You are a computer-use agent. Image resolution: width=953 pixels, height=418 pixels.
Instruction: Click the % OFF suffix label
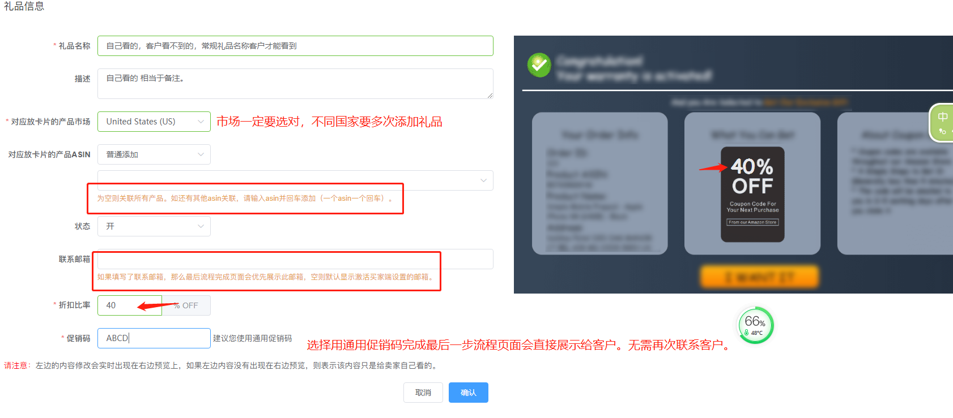tap(186, 305)
